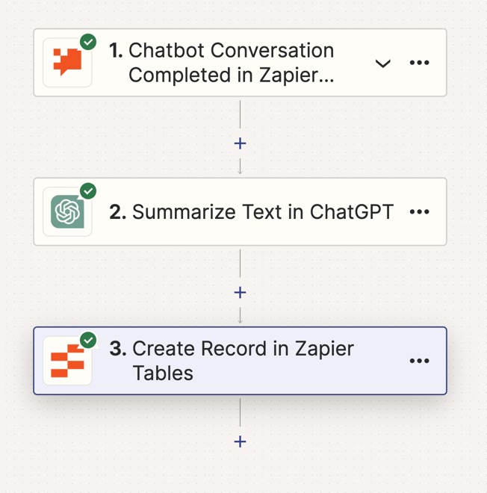Screen dimensions: 487x493
Task: Click the step number "2." label
Action: point(118,212)
